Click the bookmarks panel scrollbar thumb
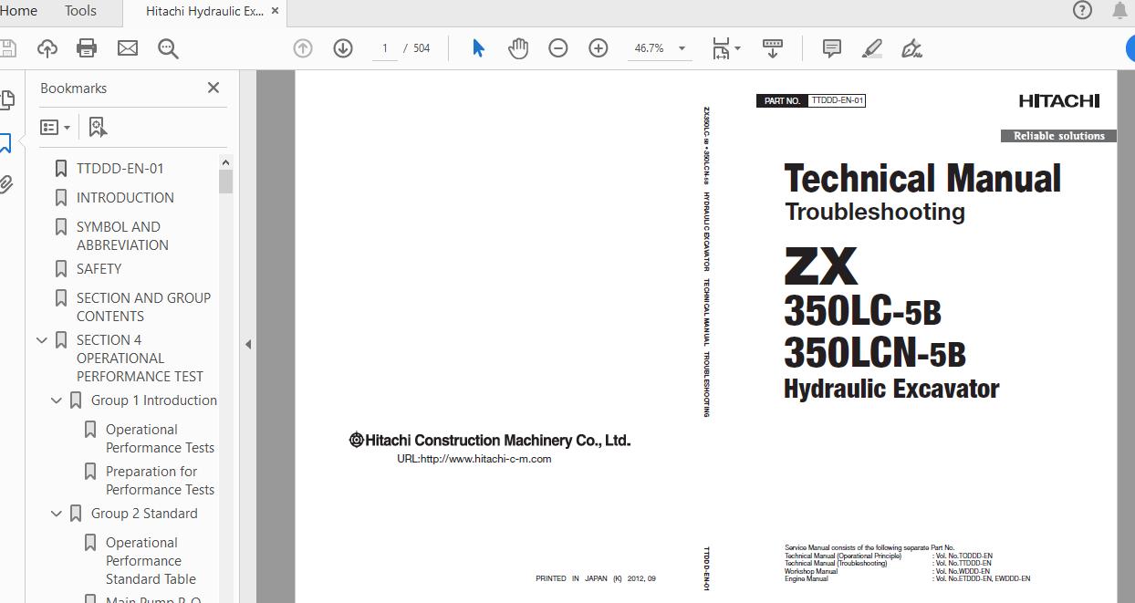 click(x=226, y=182)
